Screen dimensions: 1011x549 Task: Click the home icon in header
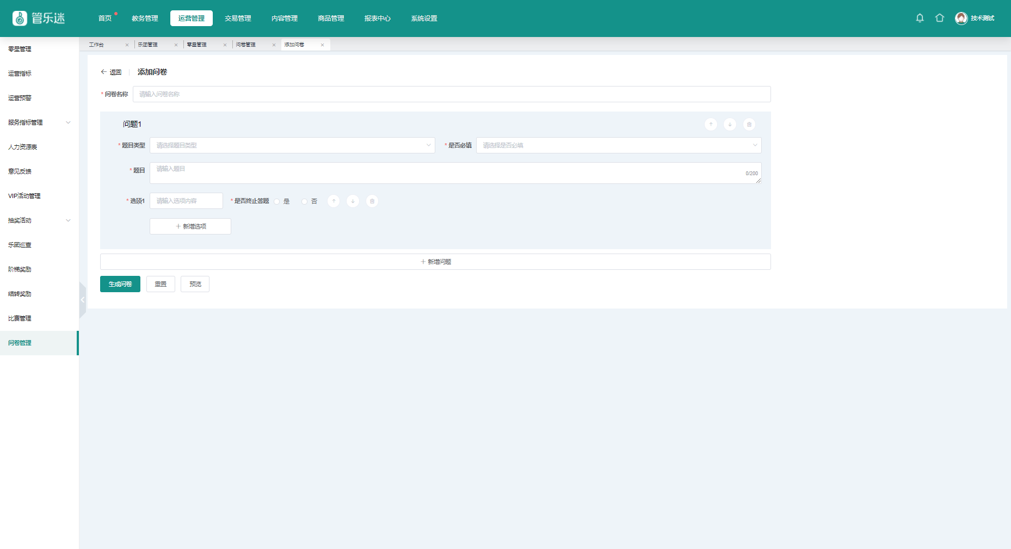pyautogui.click(x=939, y=18)
